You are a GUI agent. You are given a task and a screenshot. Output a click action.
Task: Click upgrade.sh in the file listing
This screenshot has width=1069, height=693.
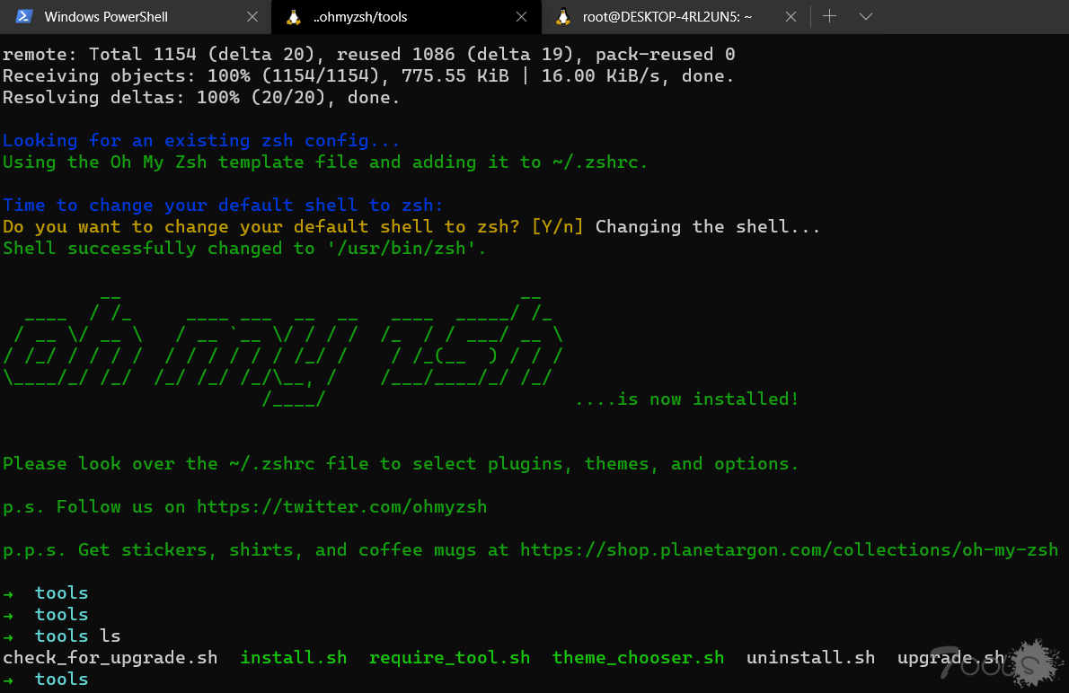click(951, 658)
